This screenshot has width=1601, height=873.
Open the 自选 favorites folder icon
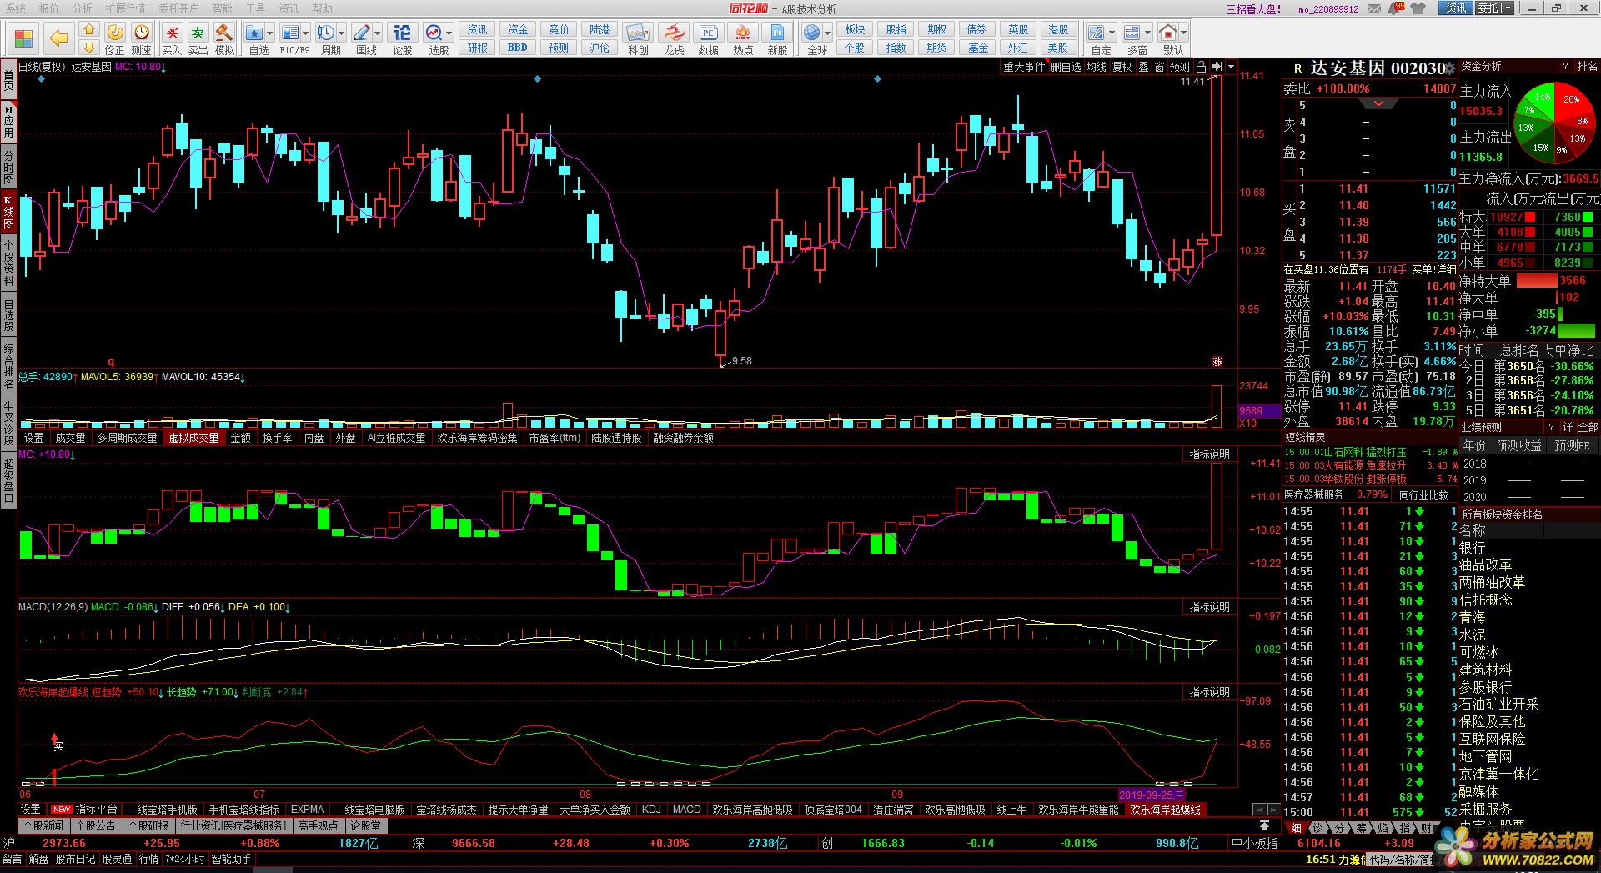[x=254, y=33]
